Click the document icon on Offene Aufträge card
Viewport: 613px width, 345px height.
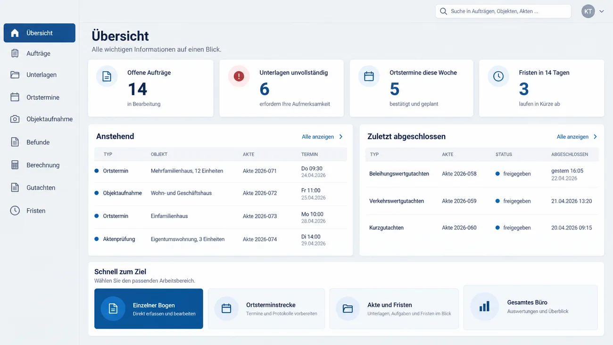point(107,76)
